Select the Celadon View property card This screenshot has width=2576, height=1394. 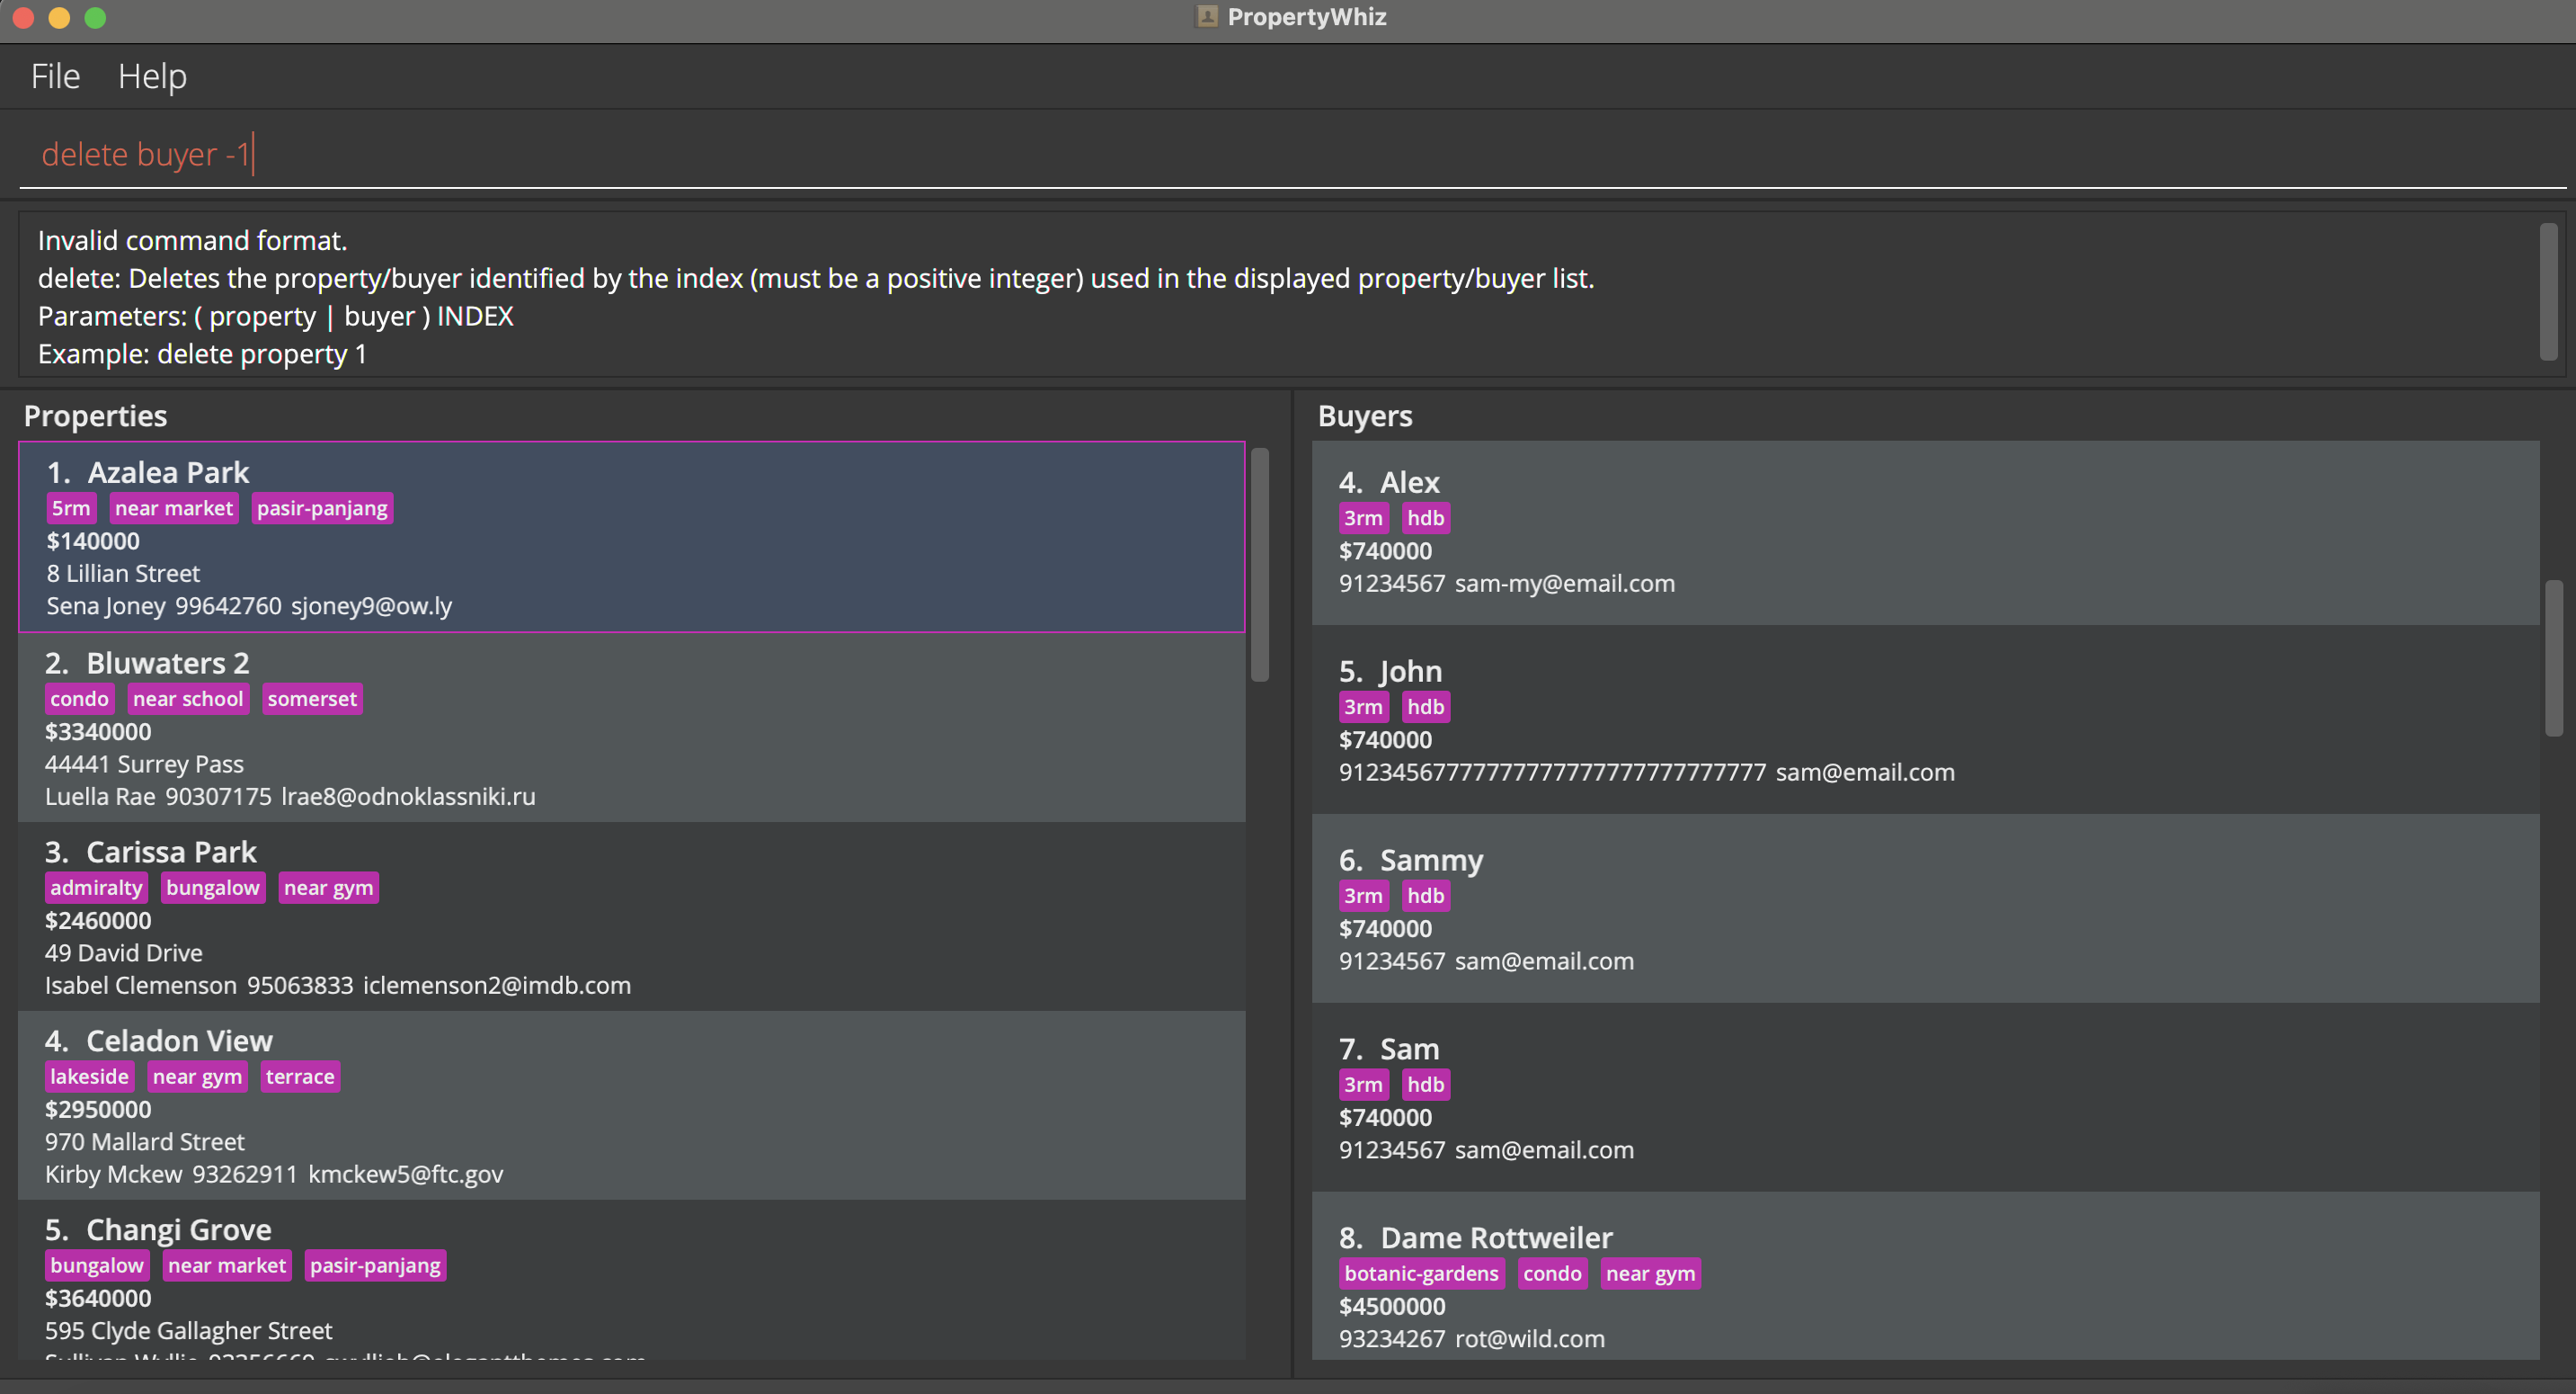(x=630, y=1104)
